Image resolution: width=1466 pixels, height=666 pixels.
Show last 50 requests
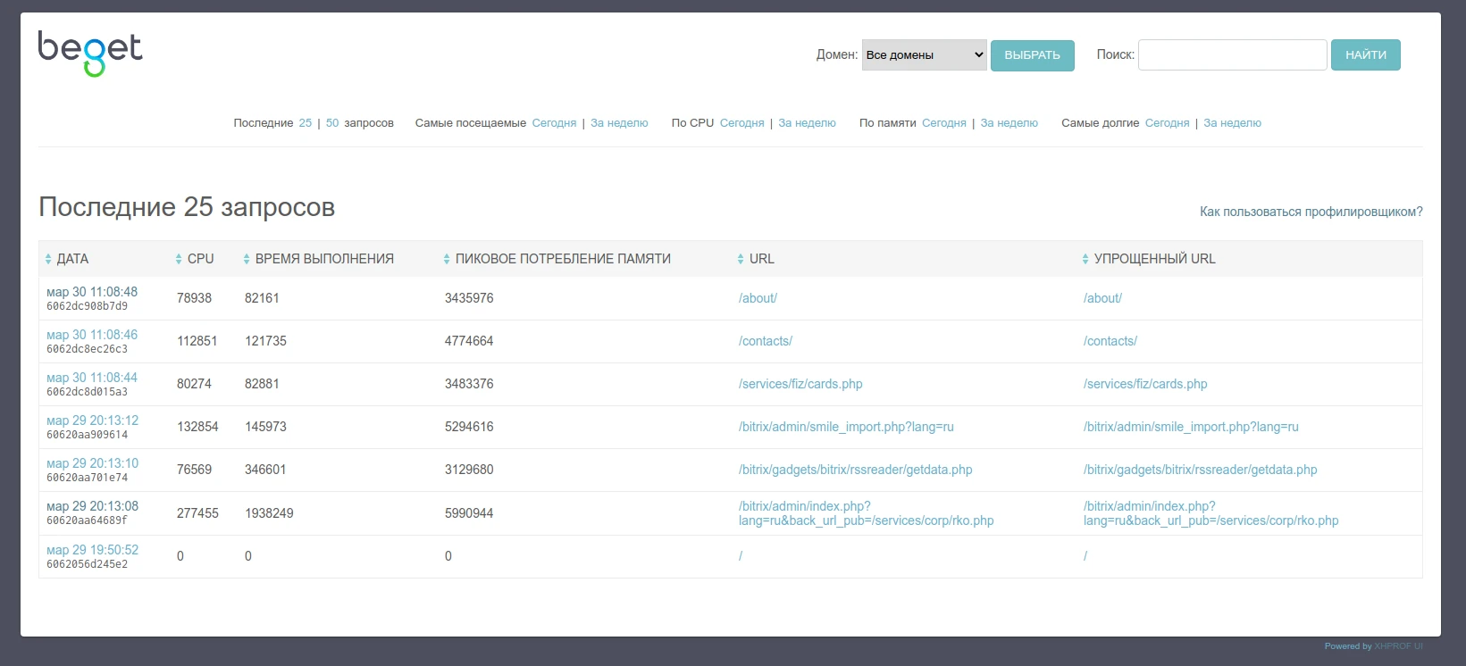[x=332, y=123]
